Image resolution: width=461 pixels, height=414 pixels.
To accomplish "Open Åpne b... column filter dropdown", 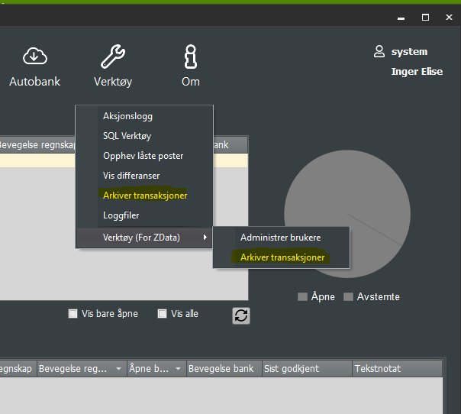I will 179,369.
